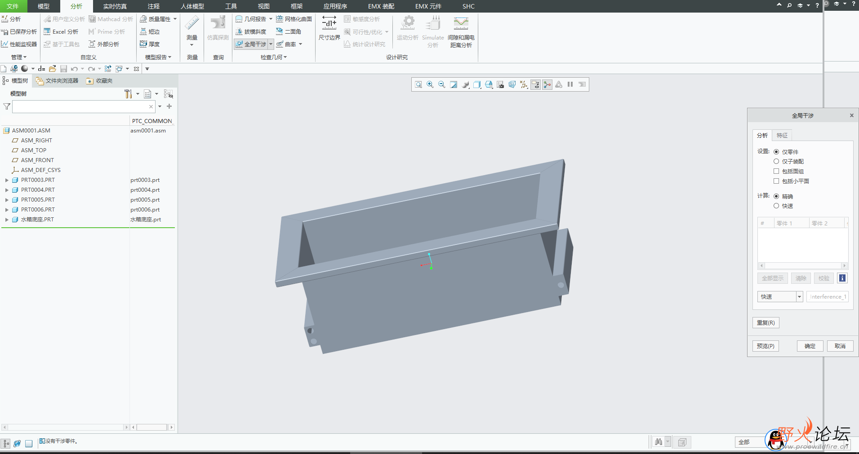
Task: Click the close window X icon in quick toolbar
Action: [137, 69]
